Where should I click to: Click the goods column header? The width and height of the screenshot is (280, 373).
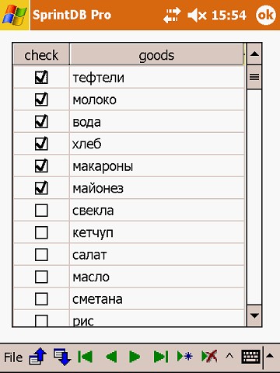[156, 54]
